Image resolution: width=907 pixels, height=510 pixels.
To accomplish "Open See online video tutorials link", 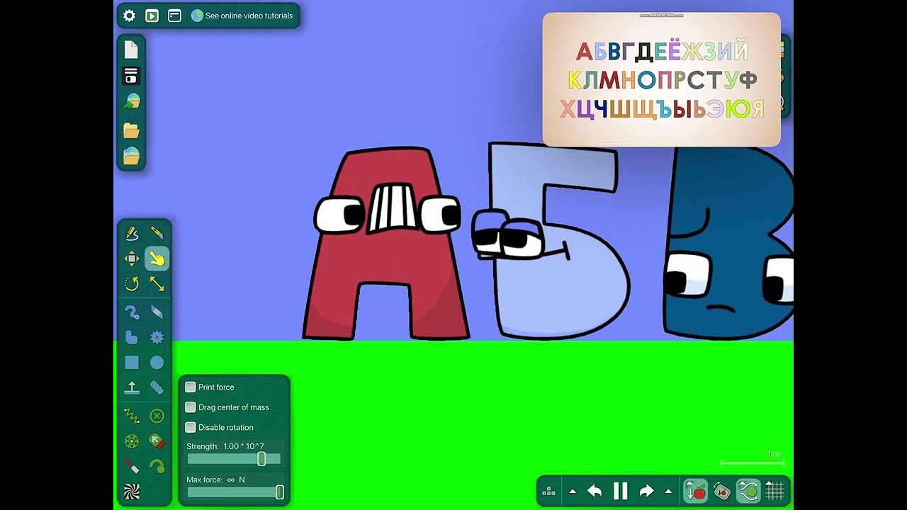I will [242, 16].
